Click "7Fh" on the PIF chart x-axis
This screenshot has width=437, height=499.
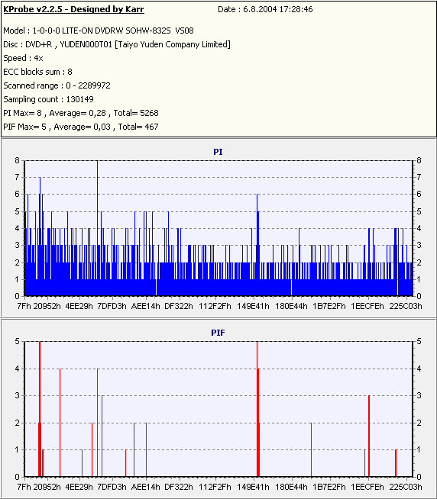point(24,487)
